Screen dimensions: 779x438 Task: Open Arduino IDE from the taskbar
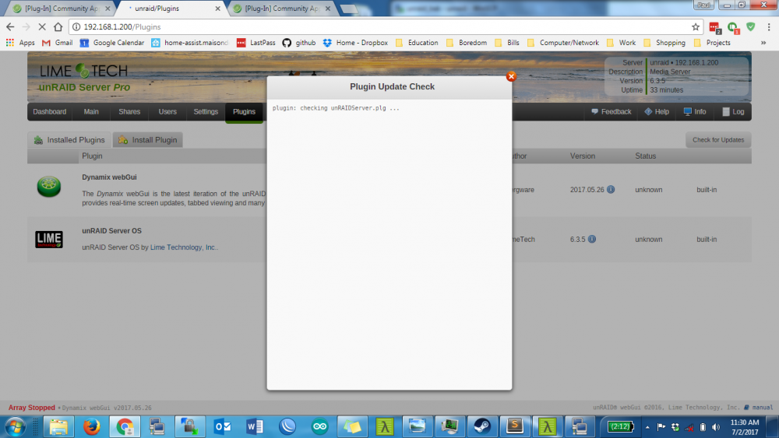point(319,426)
